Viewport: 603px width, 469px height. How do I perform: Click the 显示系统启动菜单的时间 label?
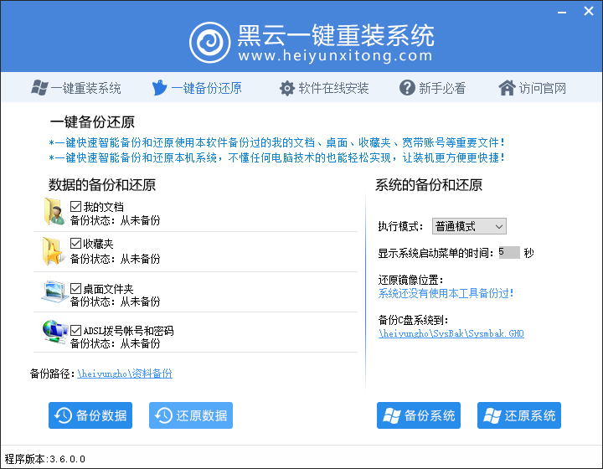click(435, 253)
